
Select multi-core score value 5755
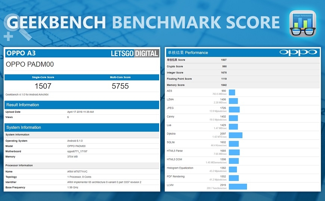coord(120,86)
